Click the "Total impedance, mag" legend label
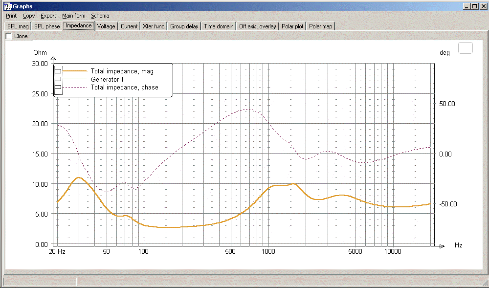This screenshot has height=288, width=489. click(x=122, y=71)
